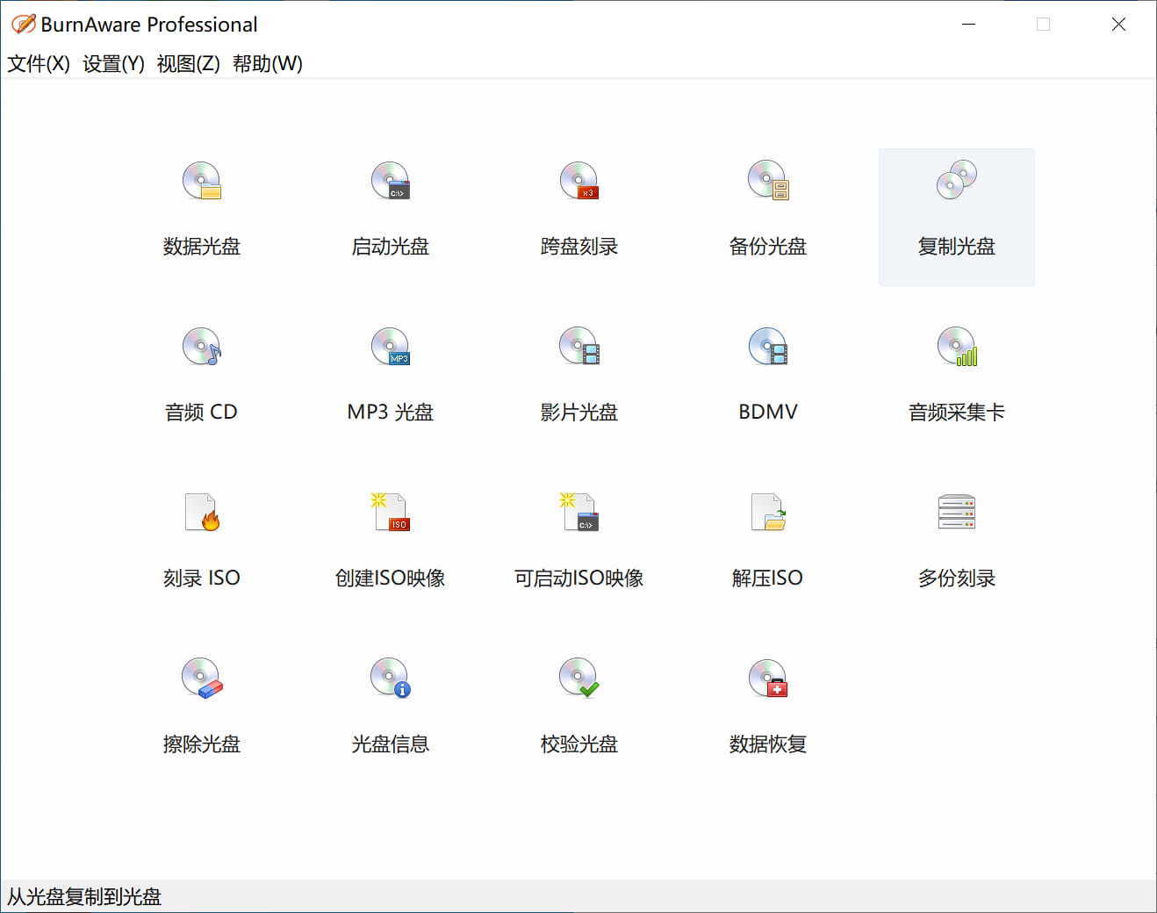
Task: Start 多份刻录 (Multiple Copies) burning
Action: [x=956, y=542]
